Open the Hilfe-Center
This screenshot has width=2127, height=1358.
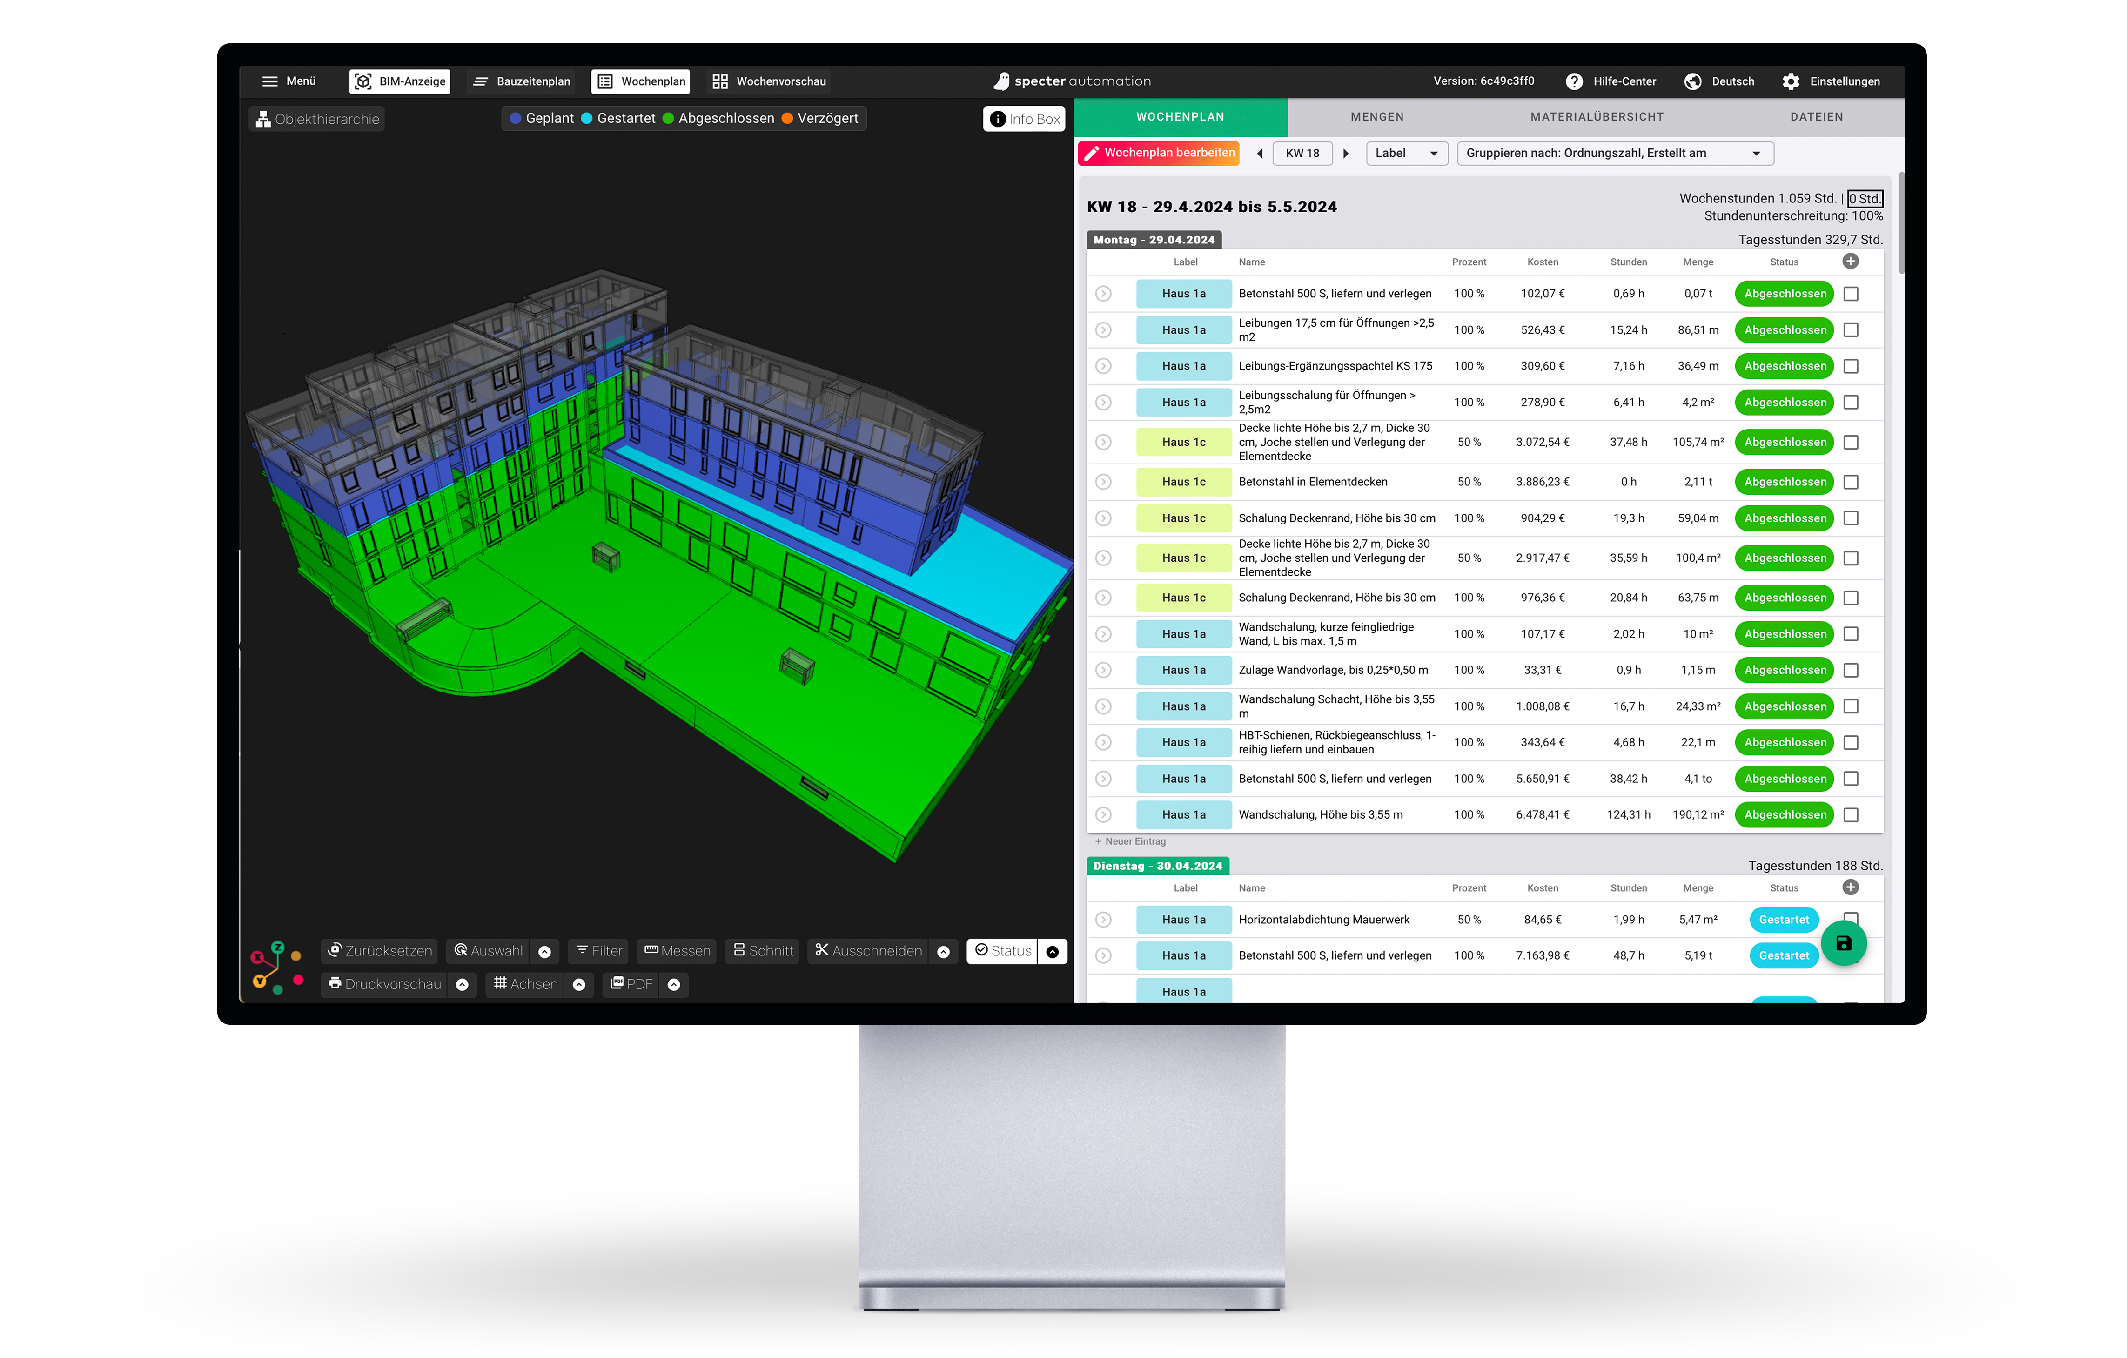(x=1610, y=81)
